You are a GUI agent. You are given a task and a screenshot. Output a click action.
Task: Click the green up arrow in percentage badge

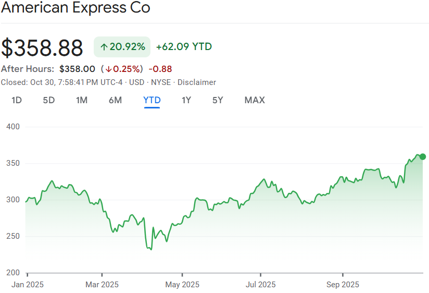click(104, 47)
